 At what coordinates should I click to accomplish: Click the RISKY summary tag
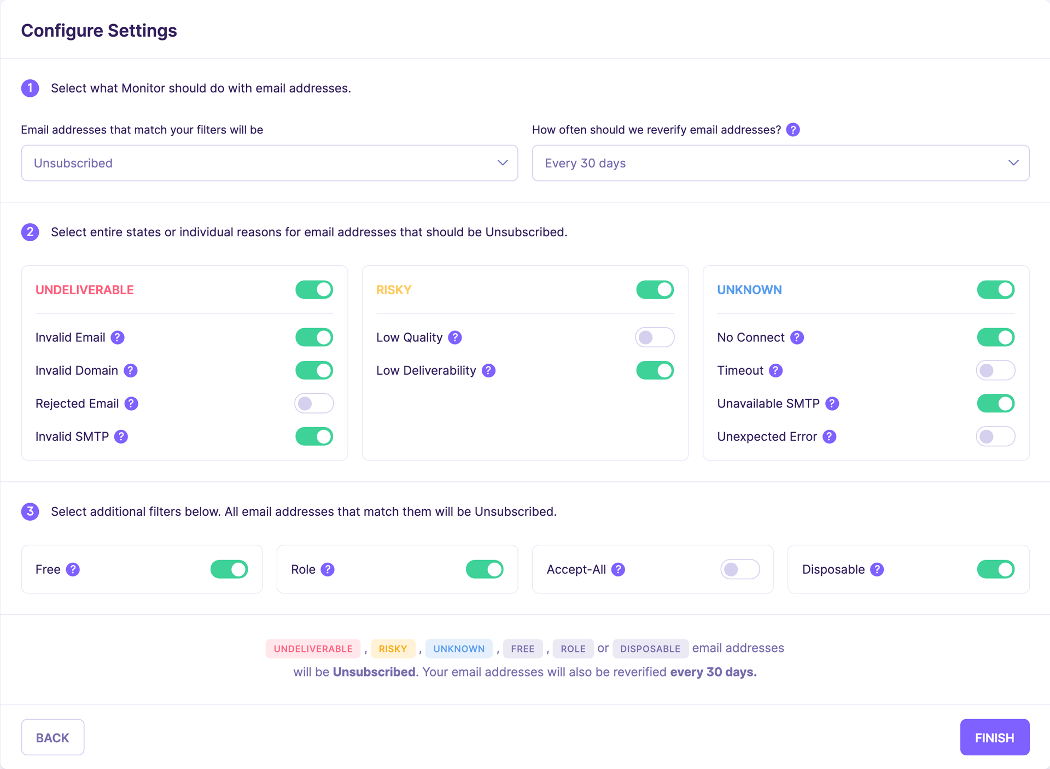click(393, 649)
